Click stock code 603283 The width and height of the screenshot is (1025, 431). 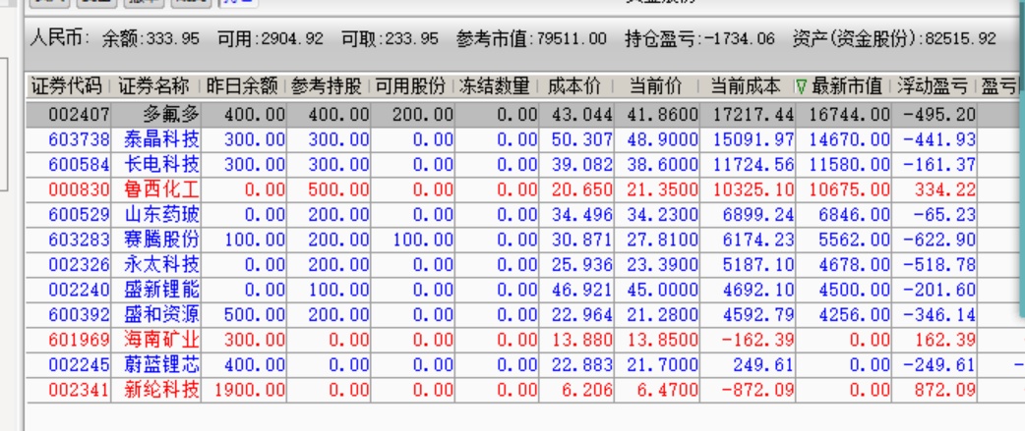click(x=79, y=240)
